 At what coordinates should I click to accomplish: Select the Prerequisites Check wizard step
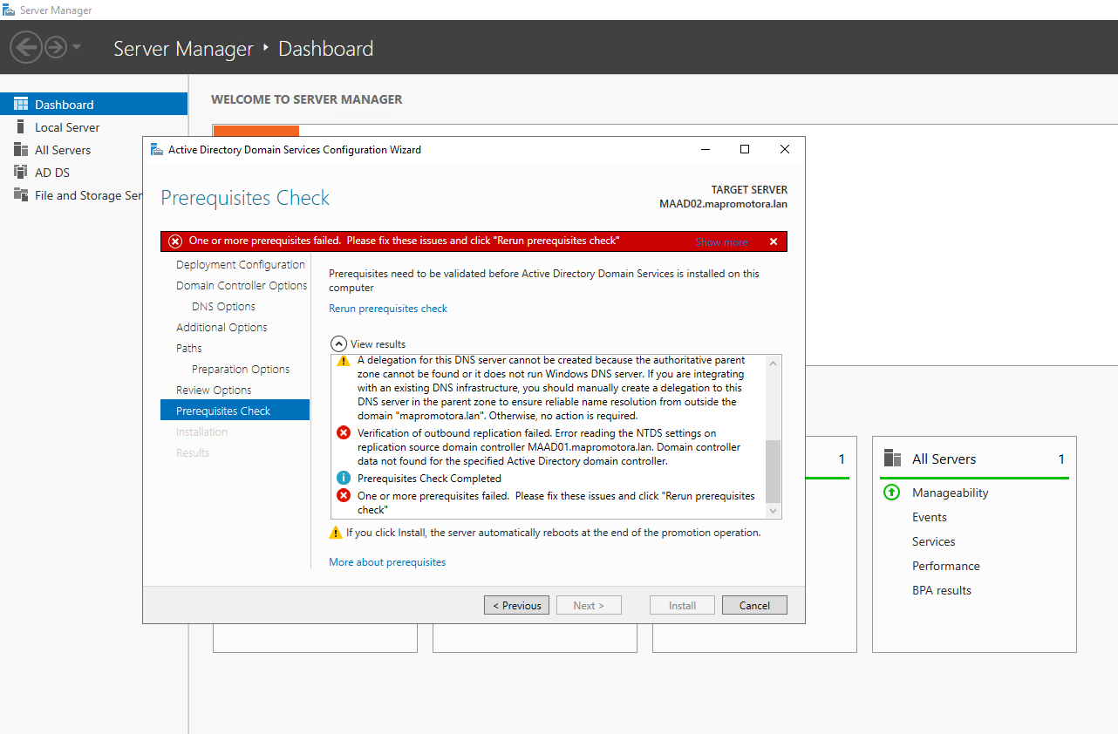point(235,411)
